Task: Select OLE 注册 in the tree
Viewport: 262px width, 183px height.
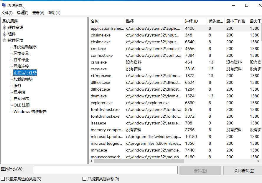Action: tap(22, 105)
